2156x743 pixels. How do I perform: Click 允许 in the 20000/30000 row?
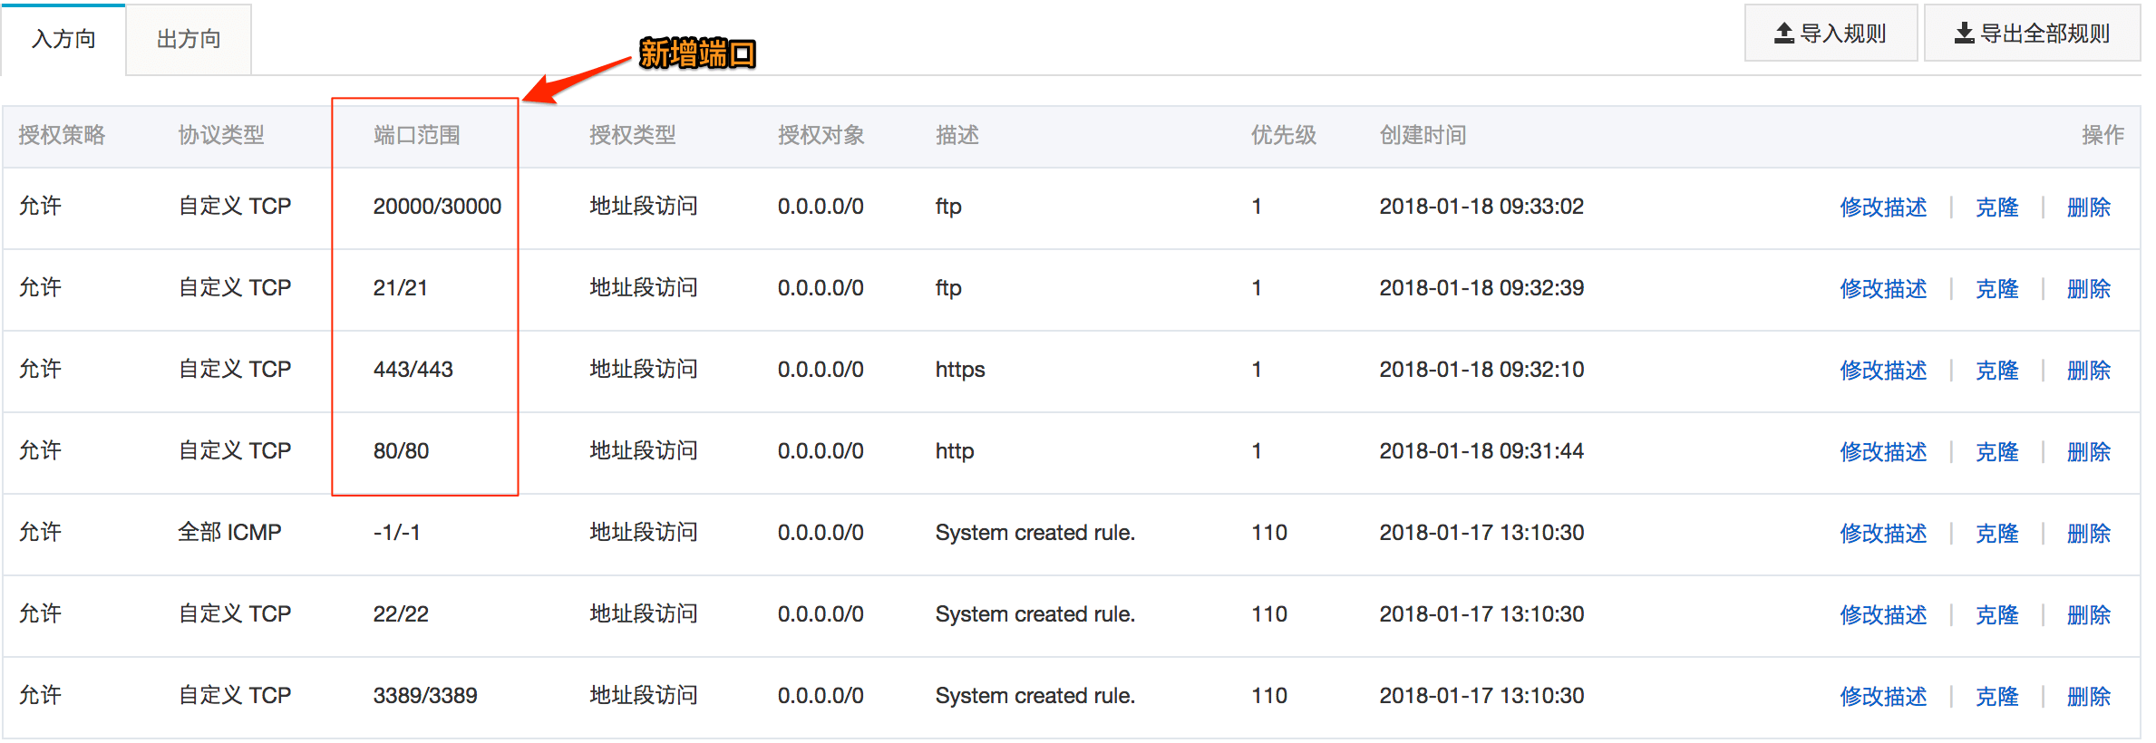point(40,207)
